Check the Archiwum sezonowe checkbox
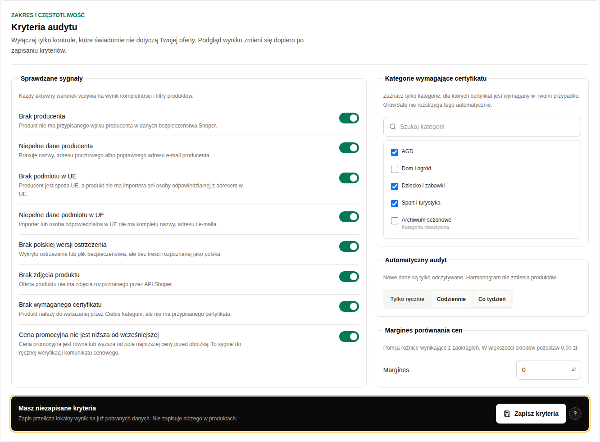Viewport: 600px width, 442px height. pos(395,221)
